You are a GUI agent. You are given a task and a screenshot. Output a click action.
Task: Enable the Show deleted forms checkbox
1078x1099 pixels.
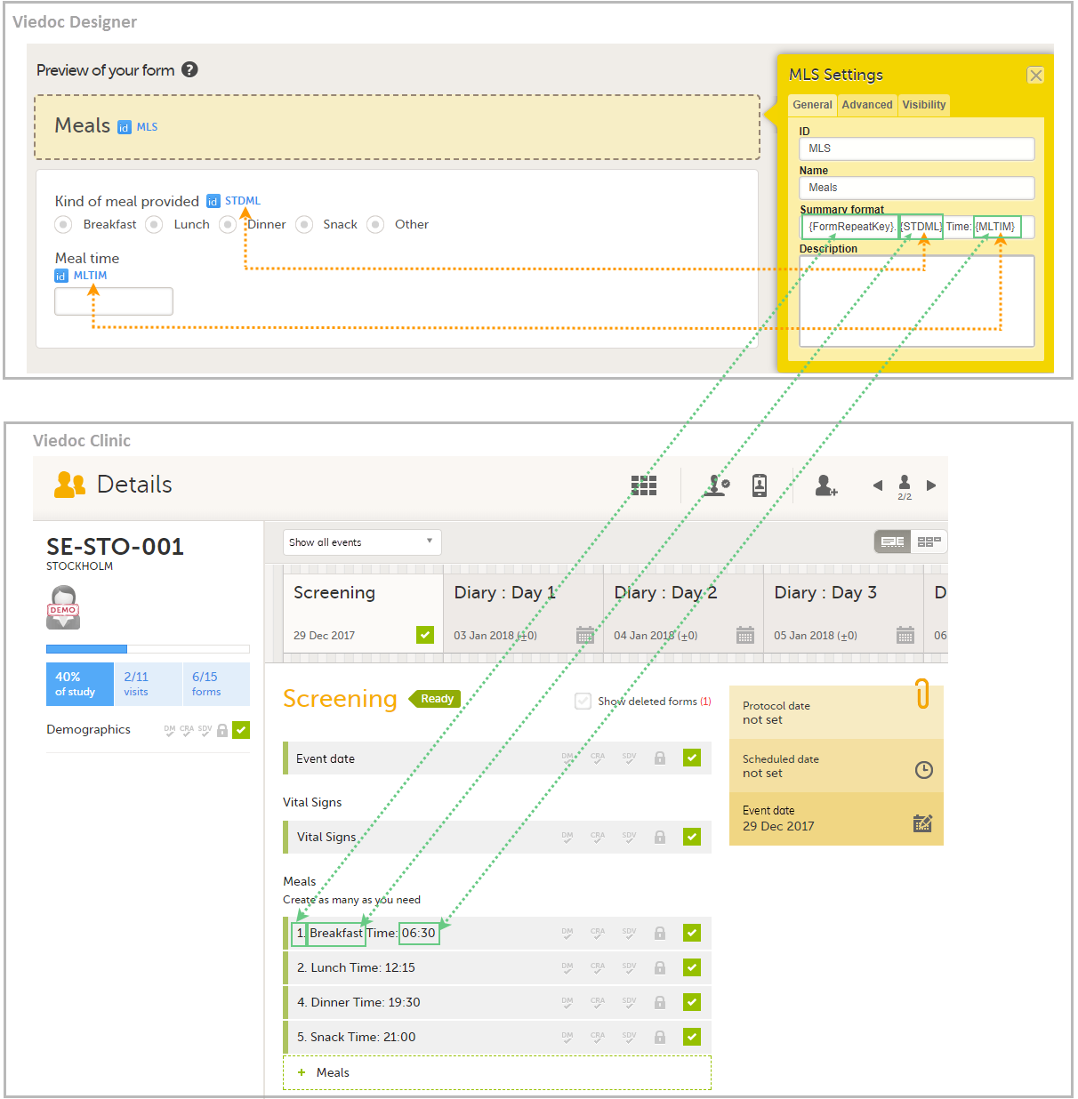583,701
